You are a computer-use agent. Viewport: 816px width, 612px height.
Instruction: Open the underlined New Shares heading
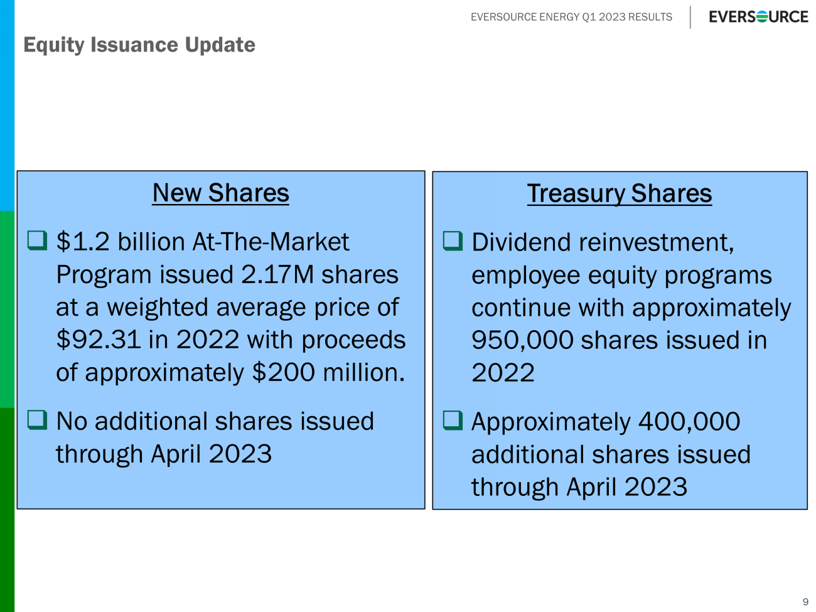220,193
